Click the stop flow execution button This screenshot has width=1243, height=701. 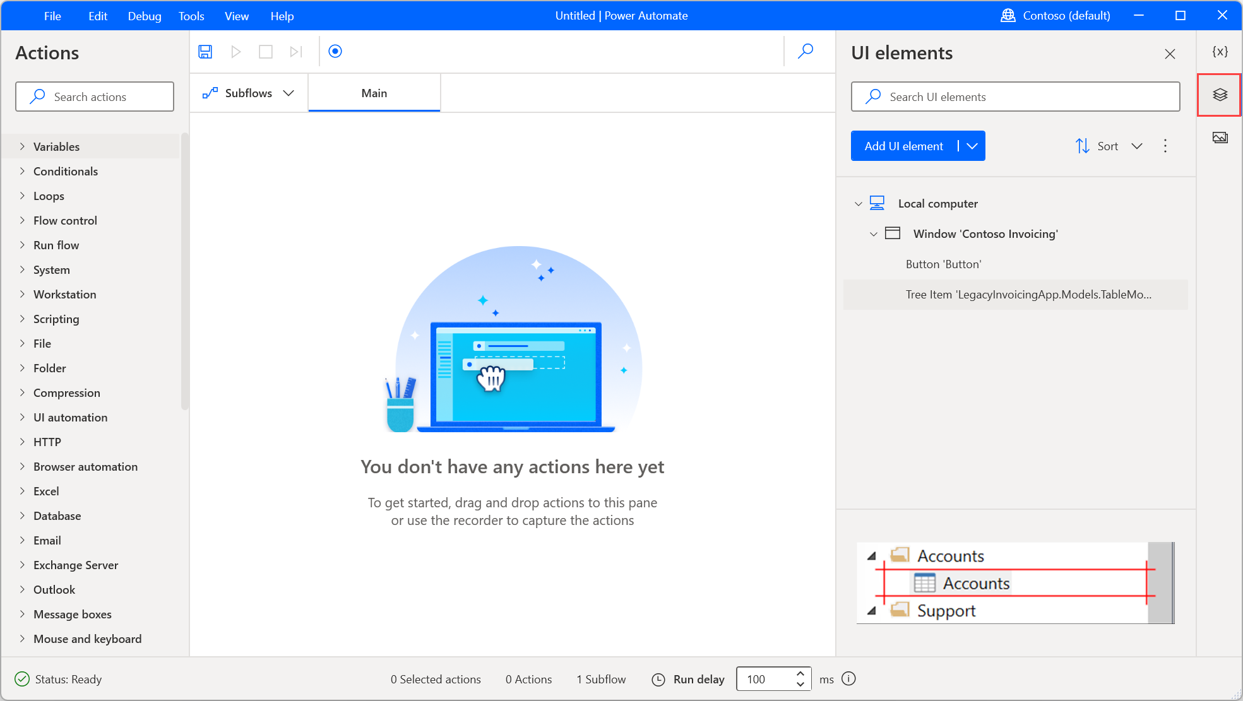(x=266, y=51)
